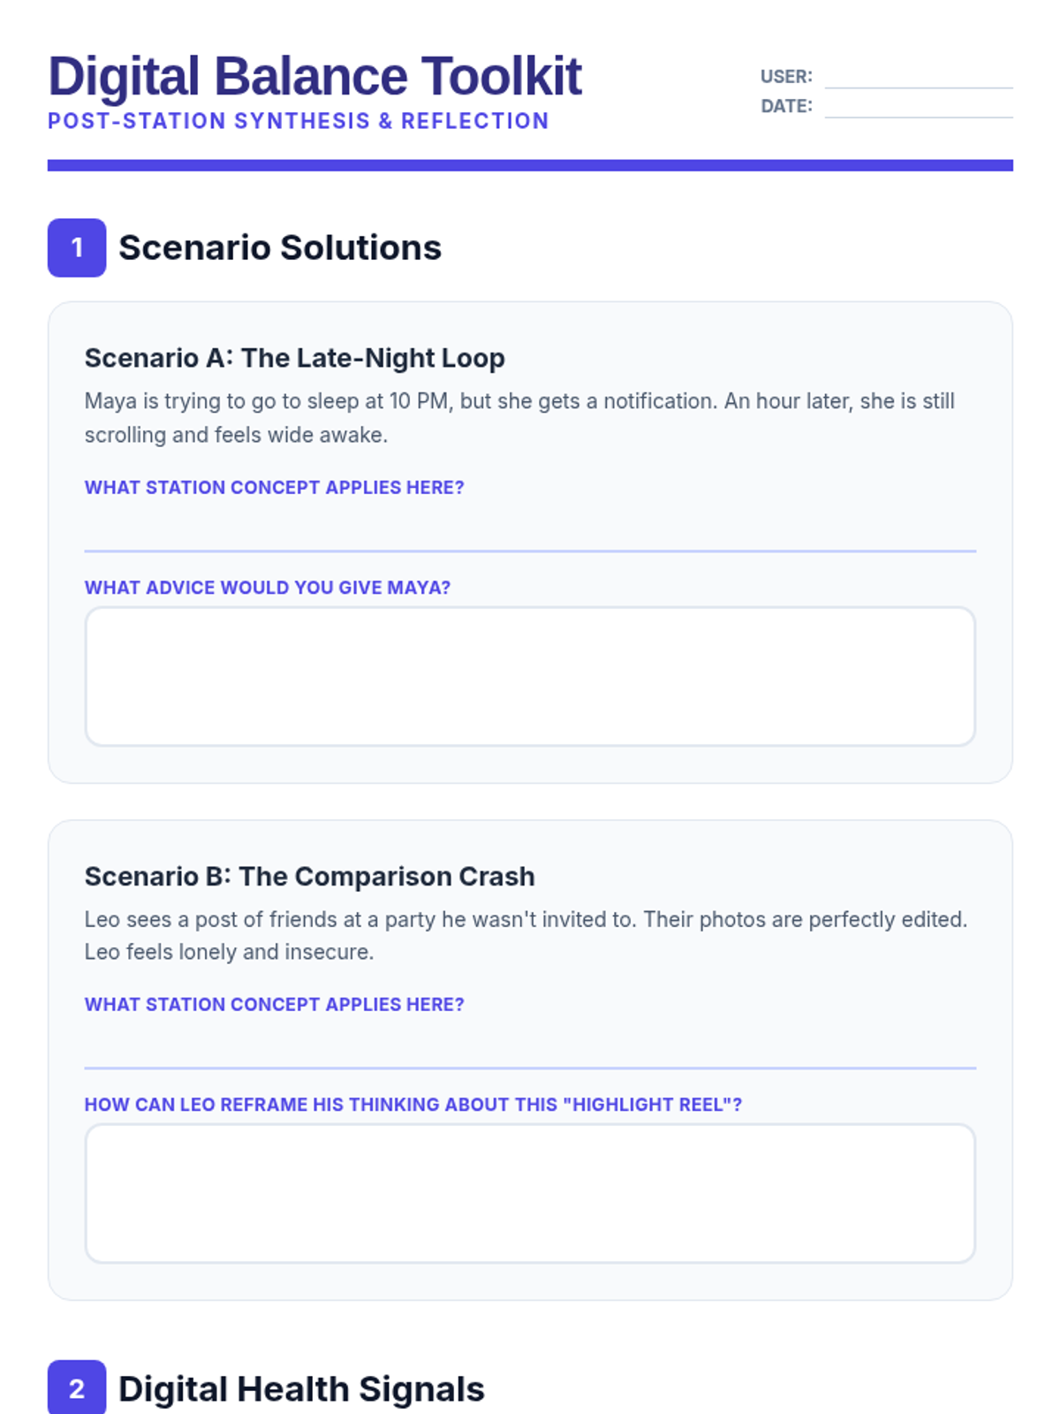Click the number 2 section badge
This screenshot has height=1414, width=1060.
tap(77, 1387)
